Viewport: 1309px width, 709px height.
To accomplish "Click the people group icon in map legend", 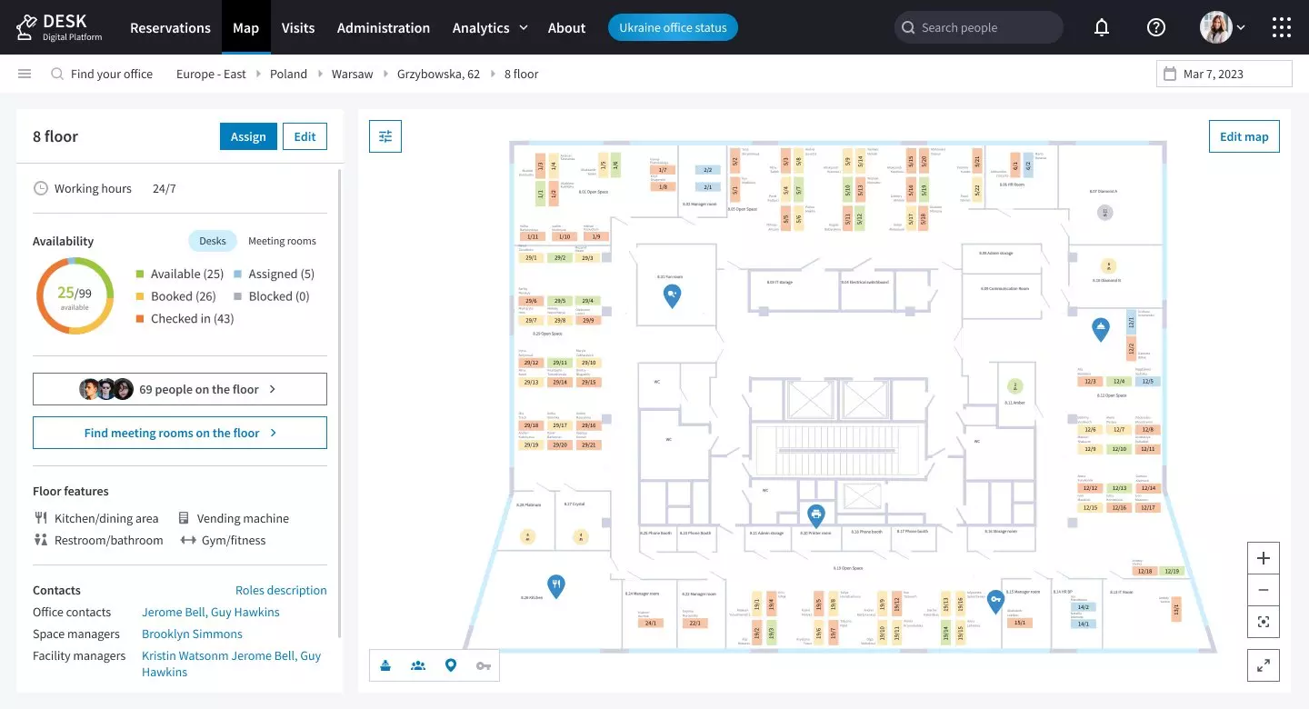I will pos(417,665).
